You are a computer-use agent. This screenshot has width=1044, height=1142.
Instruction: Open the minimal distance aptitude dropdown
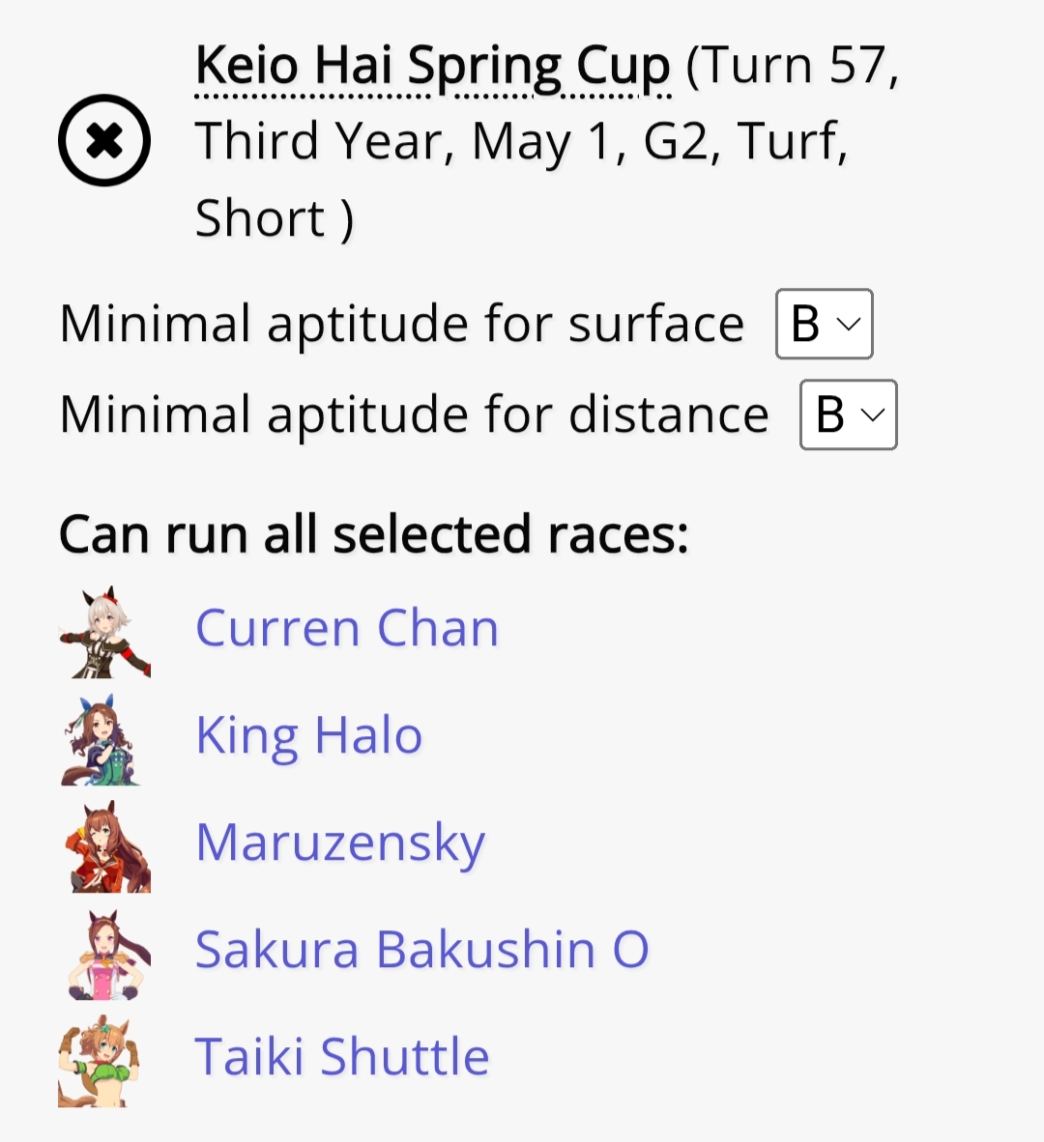[848, 414]
